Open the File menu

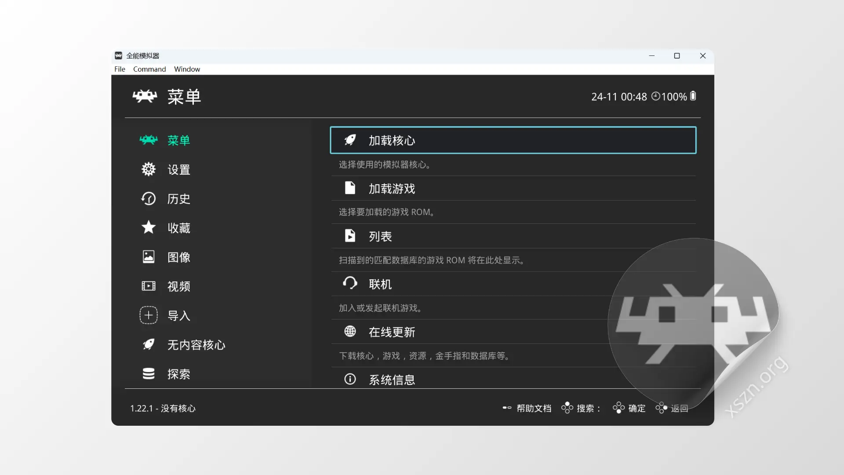[x=119, y=69]
